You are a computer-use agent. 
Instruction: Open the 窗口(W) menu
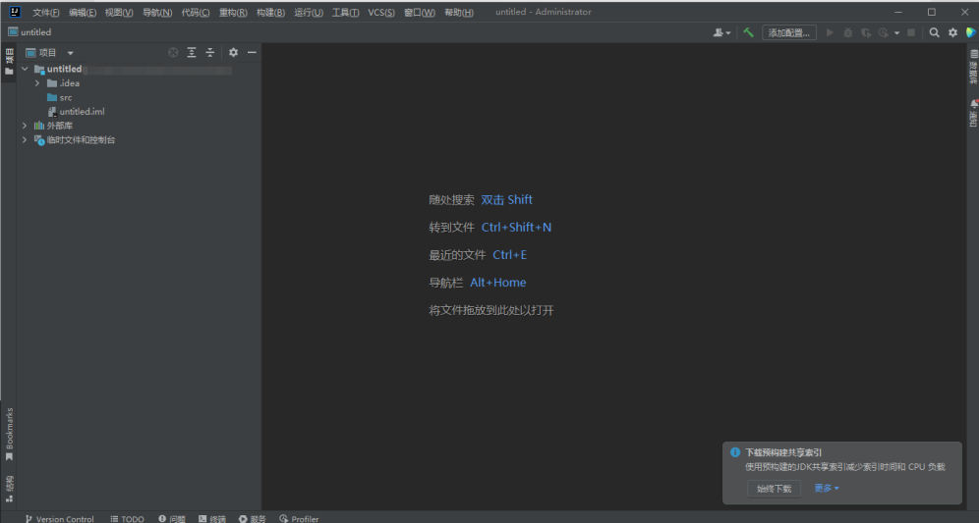tap(420, 13)
